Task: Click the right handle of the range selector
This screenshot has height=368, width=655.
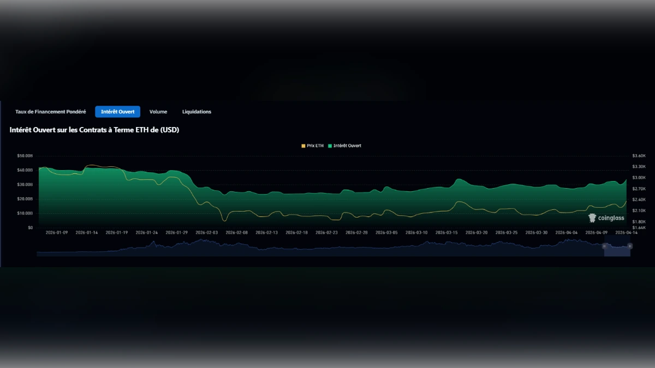Action: (x=630, y=246)
